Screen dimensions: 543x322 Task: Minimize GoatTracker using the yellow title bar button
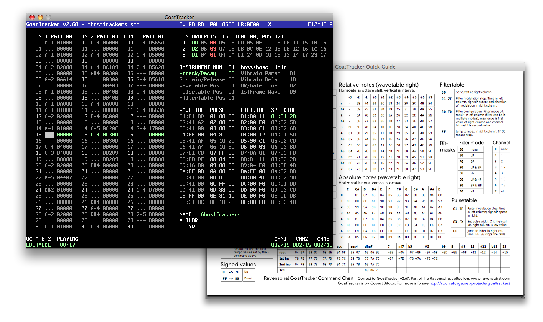tap(40, 17)
